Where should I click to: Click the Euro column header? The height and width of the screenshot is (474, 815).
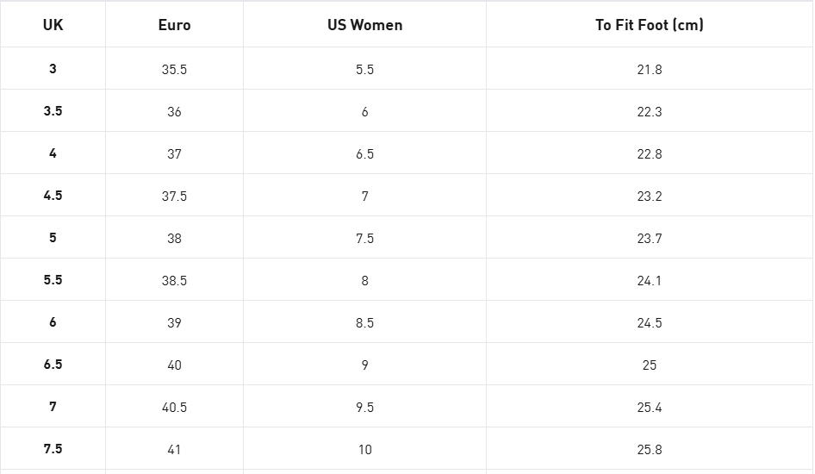tap(174, 24)
